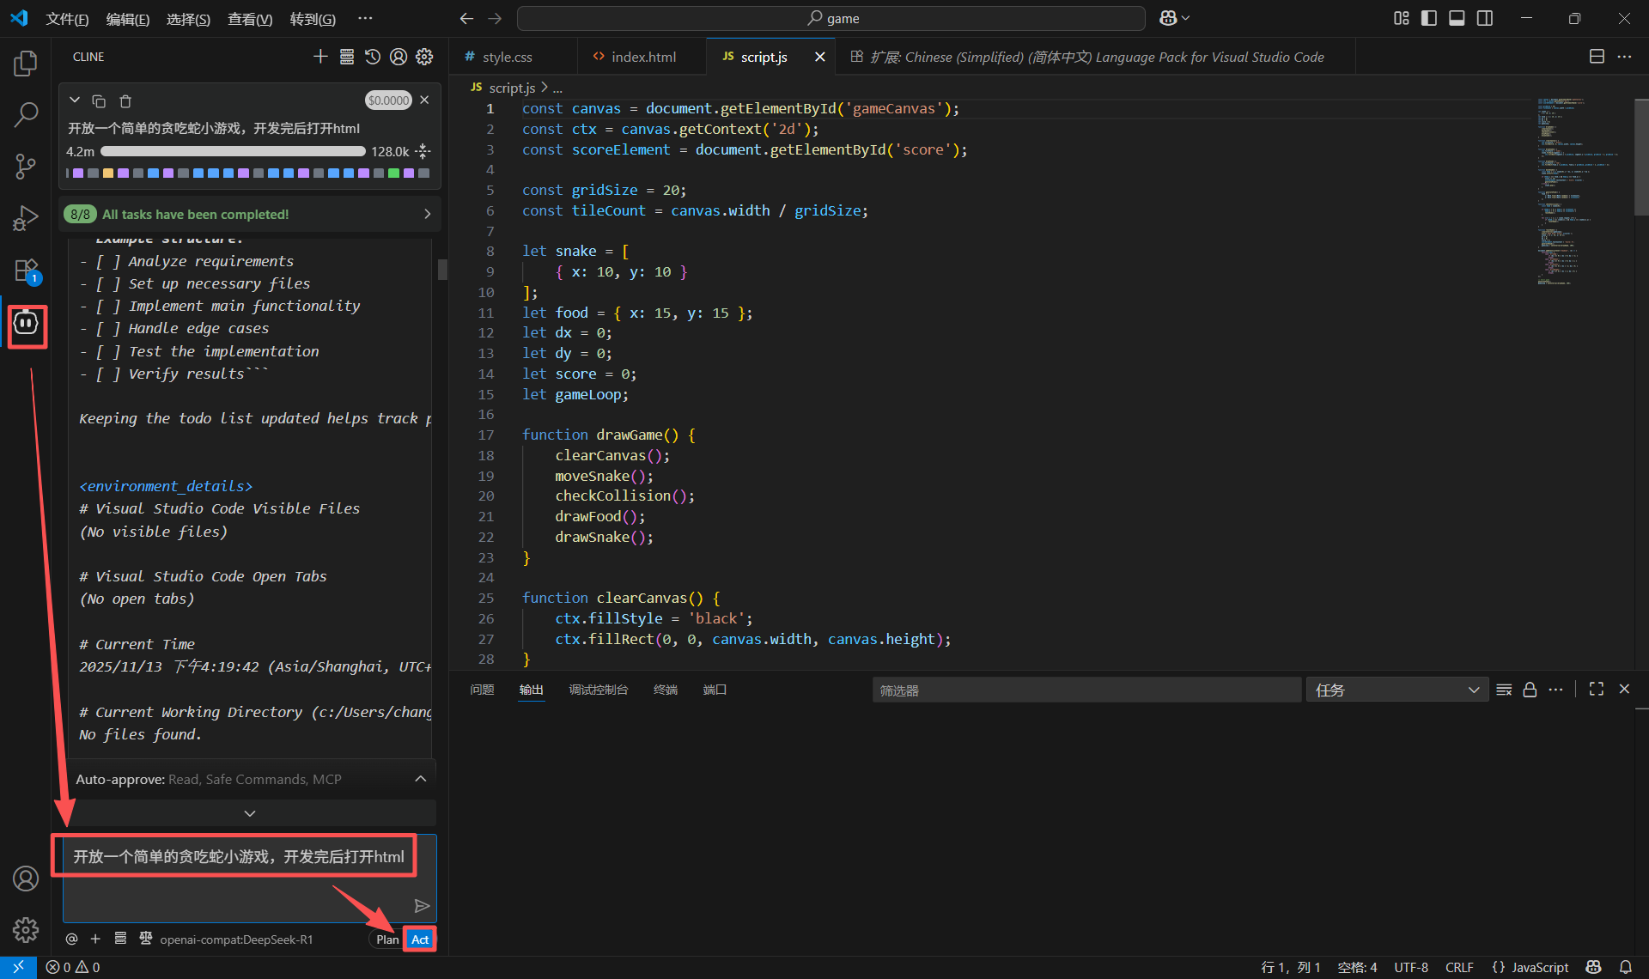Screen dimensions: 1649x979
Task: Switch Cline to Plan mode
Action: coord(387,939)
